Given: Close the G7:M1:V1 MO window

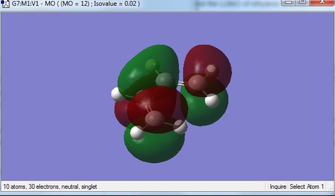Looking at the screenshot, I should 322,3.
